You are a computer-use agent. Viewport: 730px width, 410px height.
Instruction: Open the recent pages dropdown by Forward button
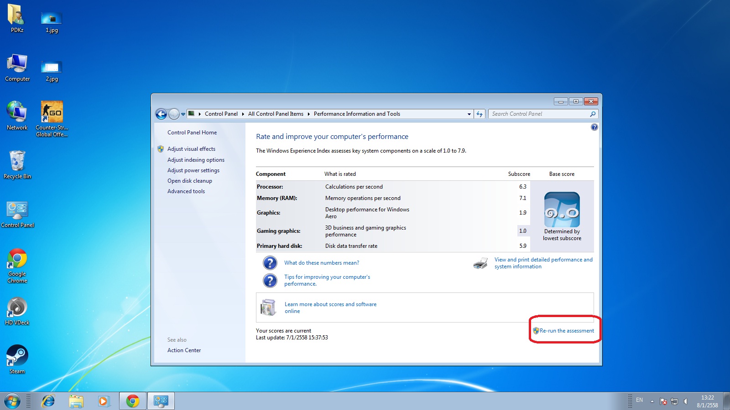[x=183, y=114]
